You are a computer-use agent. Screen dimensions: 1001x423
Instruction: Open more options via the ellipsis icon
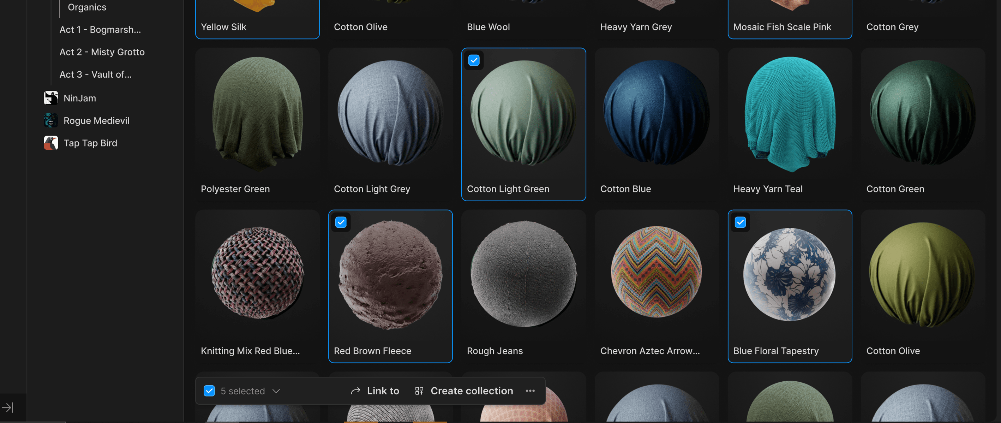[x=530, y=391]
